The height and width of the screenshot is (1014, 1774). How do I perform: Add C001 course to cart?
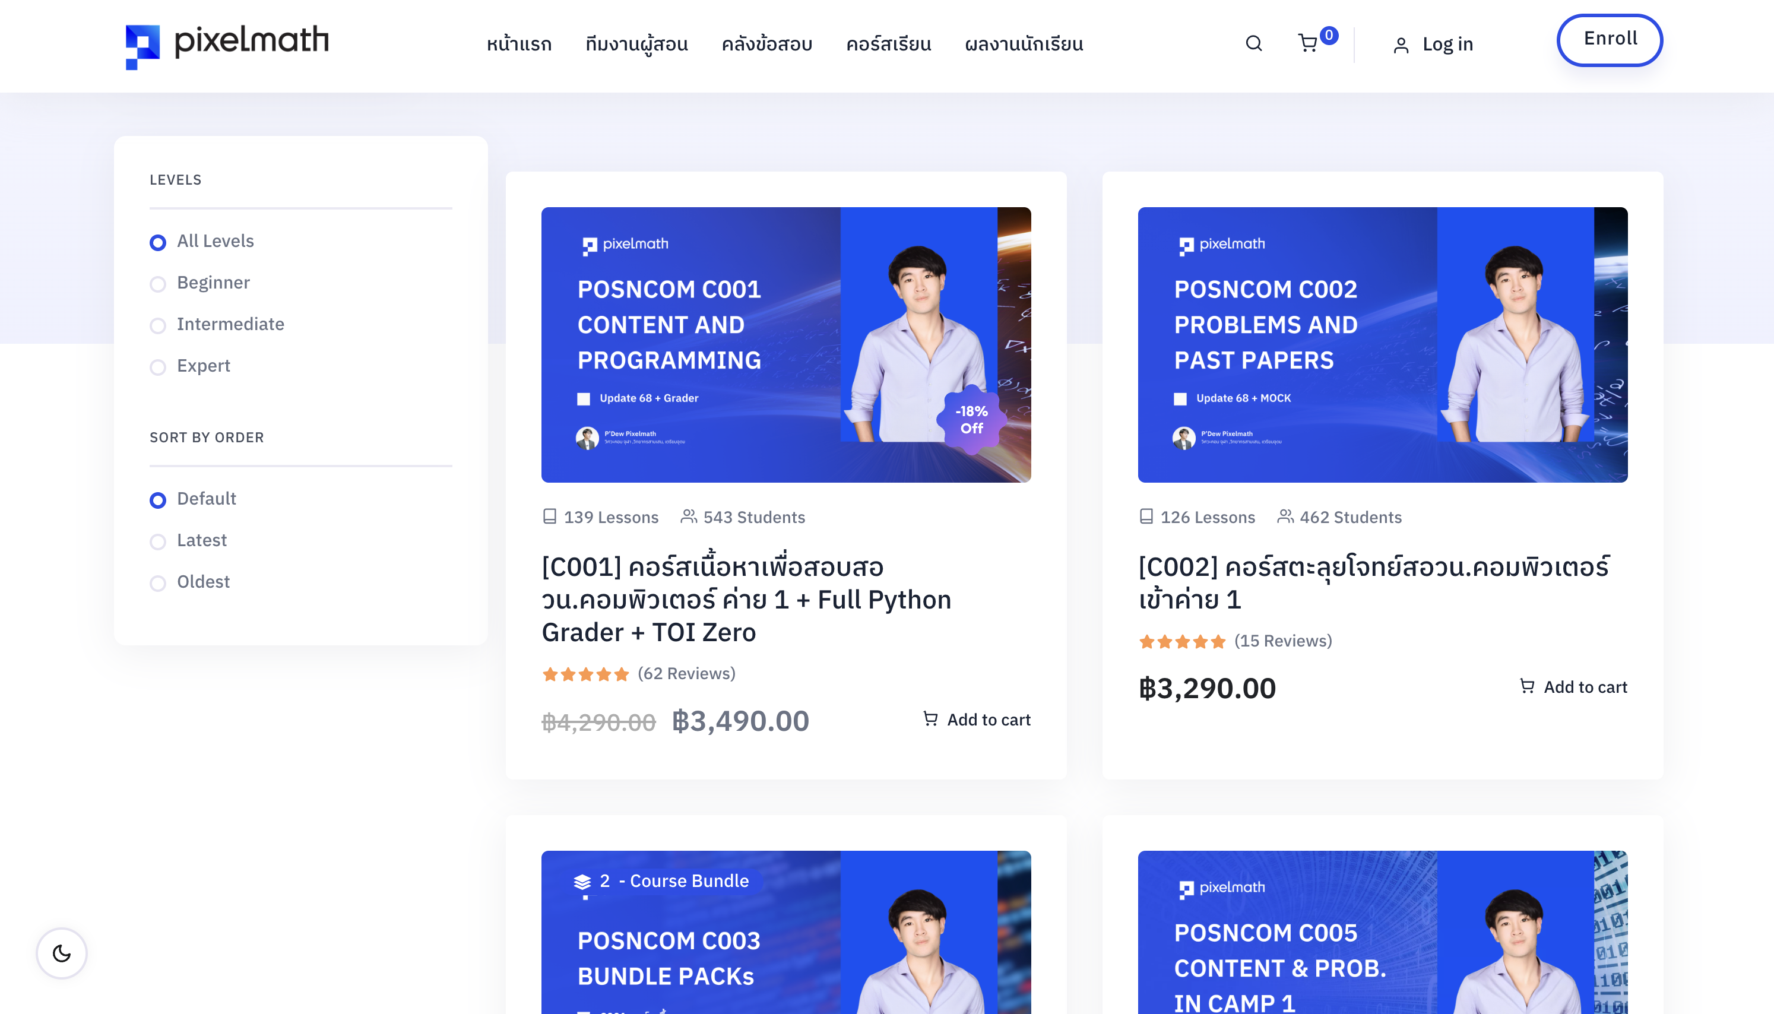pos(976,720)
